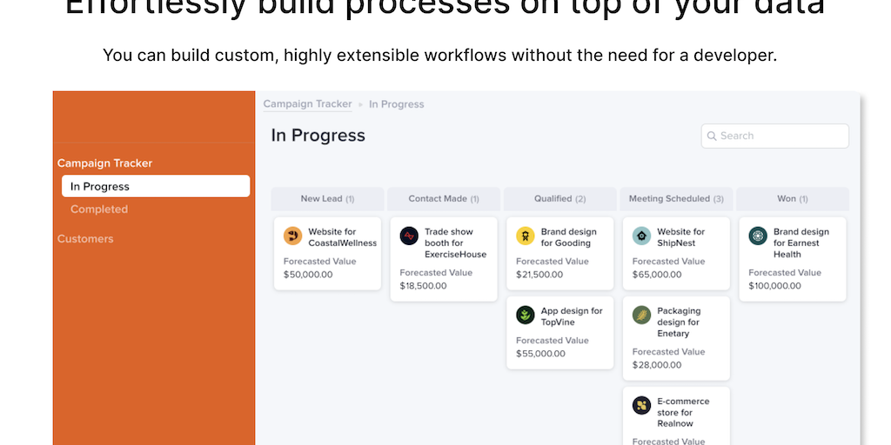Open the Completed sidebar item
This screenshot has width=891, height=445.
99,209
